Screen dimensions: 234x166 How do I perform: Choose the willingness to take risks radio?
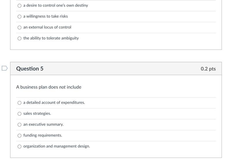(x=20, y=16)
